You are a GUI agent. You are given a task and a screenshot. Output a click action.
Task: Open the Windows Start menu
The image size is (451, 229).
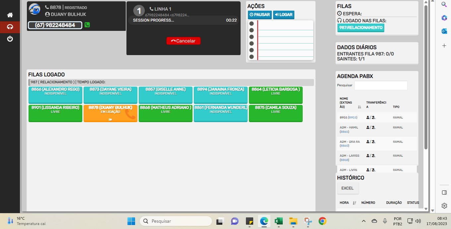131,221
